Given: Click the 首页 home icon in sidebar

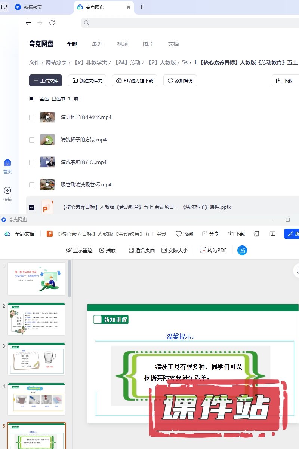Looking at the screenshot, I should click(7, 163).
